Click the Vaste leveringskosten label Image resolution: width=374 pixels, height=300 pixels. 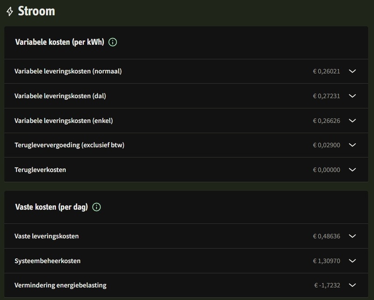pyautogui.click(x=46, y=236)
